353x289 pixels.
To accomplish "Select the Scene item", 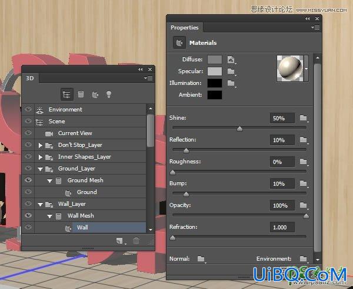I will pyautogui.click(x=90, y=121).
